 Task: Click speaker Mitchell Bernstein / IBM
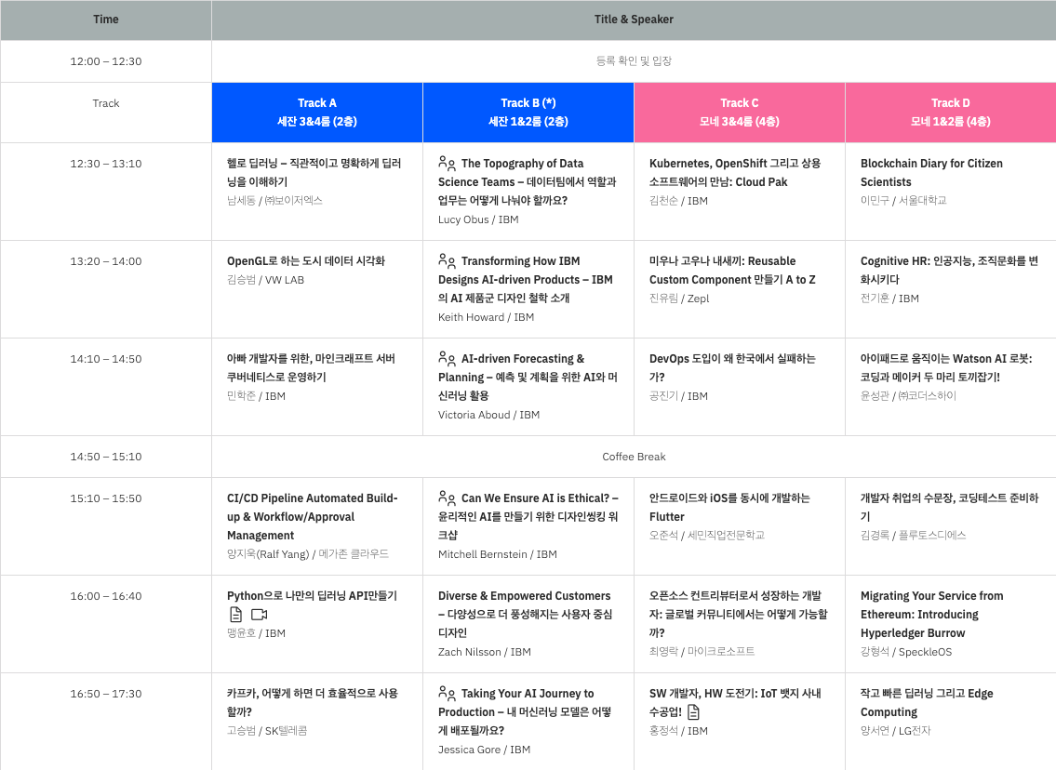(498, 554)
